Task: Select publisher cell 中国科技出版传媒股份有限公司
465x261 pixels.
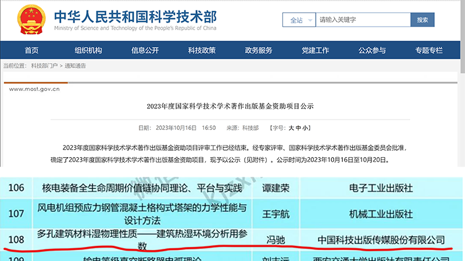Action: point(381,240)
